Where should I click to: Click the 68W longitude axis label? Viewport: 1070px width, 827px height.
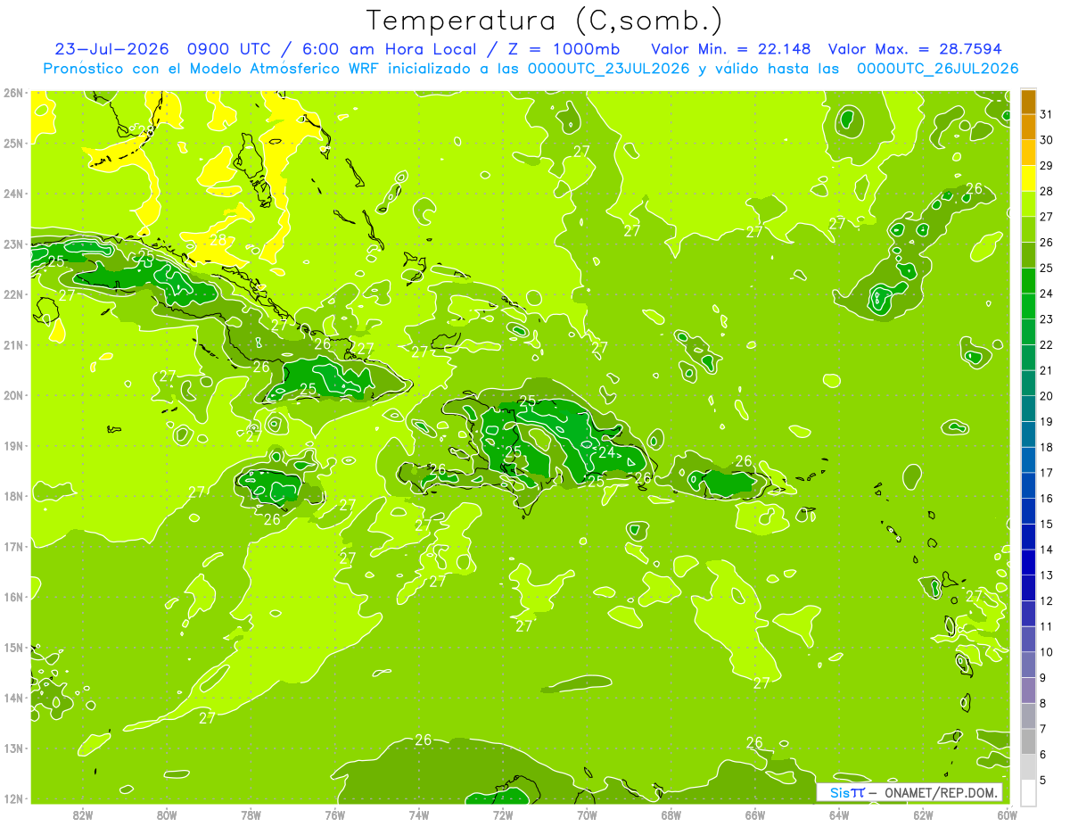click(x=671, y=814)
